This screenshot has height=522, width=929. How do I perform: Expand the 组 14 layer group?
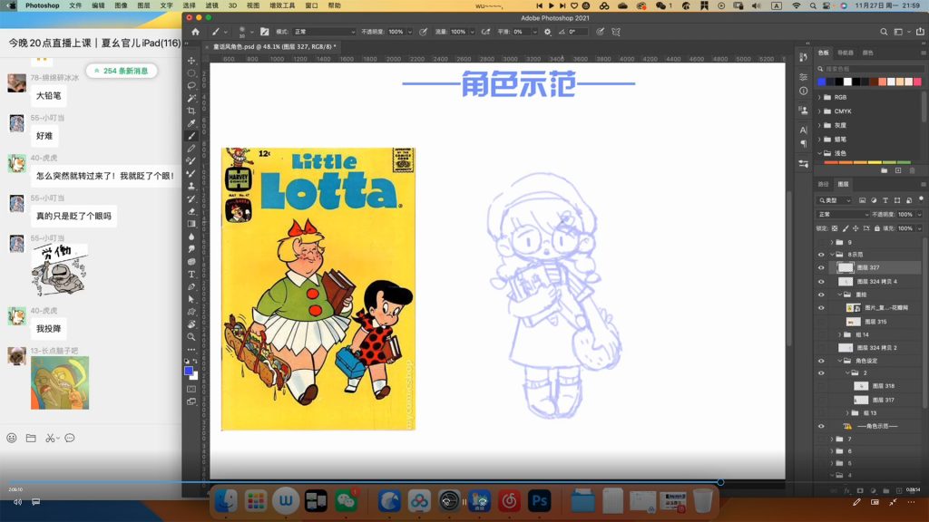[x=841, y=334]
